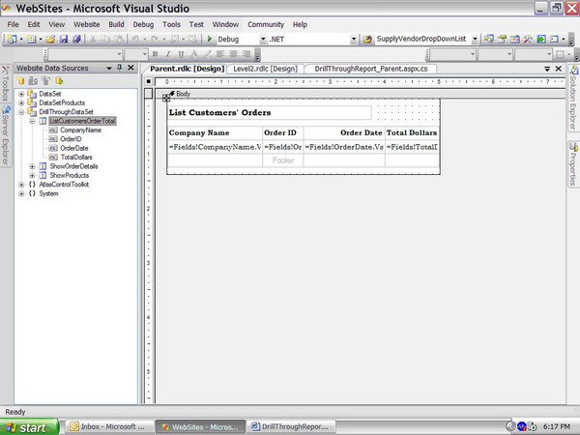Open the Solution Explorer side tab
The height and width of the screenshot is (435, 580).
pyautogui.click(x=573, y=98)
